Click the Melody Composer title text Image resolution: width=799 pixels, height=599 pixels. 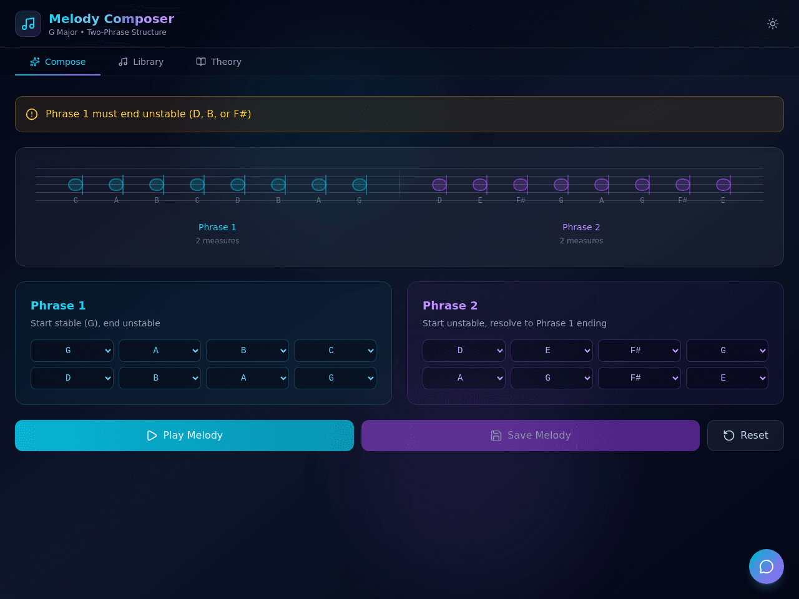[111, 19]
